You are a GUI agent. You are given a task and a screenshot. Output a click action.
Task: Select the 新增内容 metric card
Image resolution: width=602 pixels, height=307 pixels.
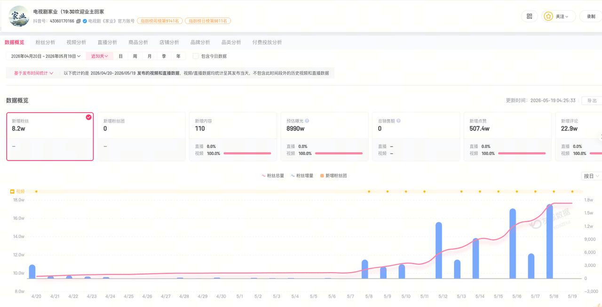click(x=233, y=137)
